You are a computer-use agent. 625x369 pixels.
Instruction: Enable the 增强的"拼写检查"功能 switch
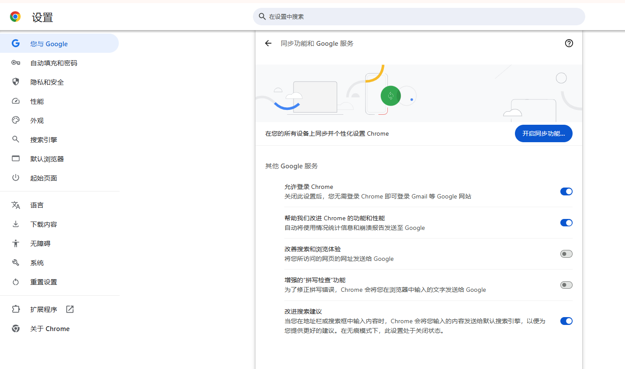tap(566, 285)
